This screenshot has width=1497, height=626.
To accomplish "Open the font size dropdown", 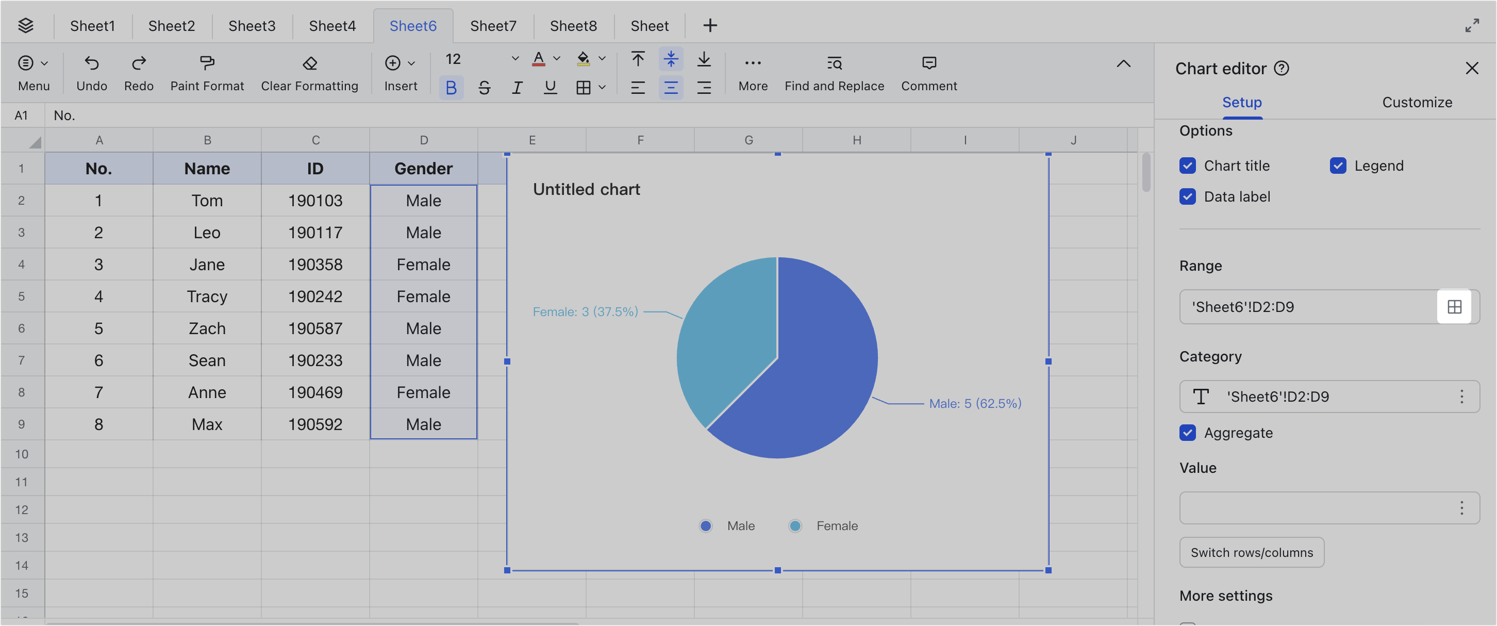I will coord(515,58).
